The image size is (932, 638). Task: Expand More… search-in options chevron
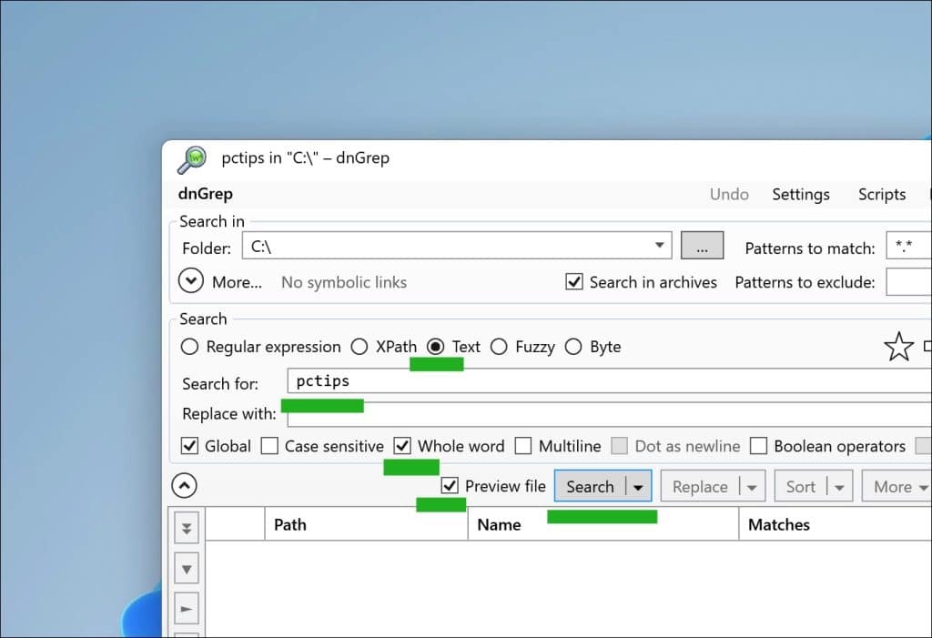coord(191,281)
